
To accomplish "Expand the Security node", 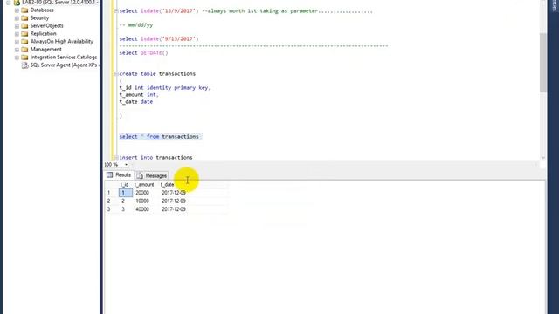I will (17, 18).
